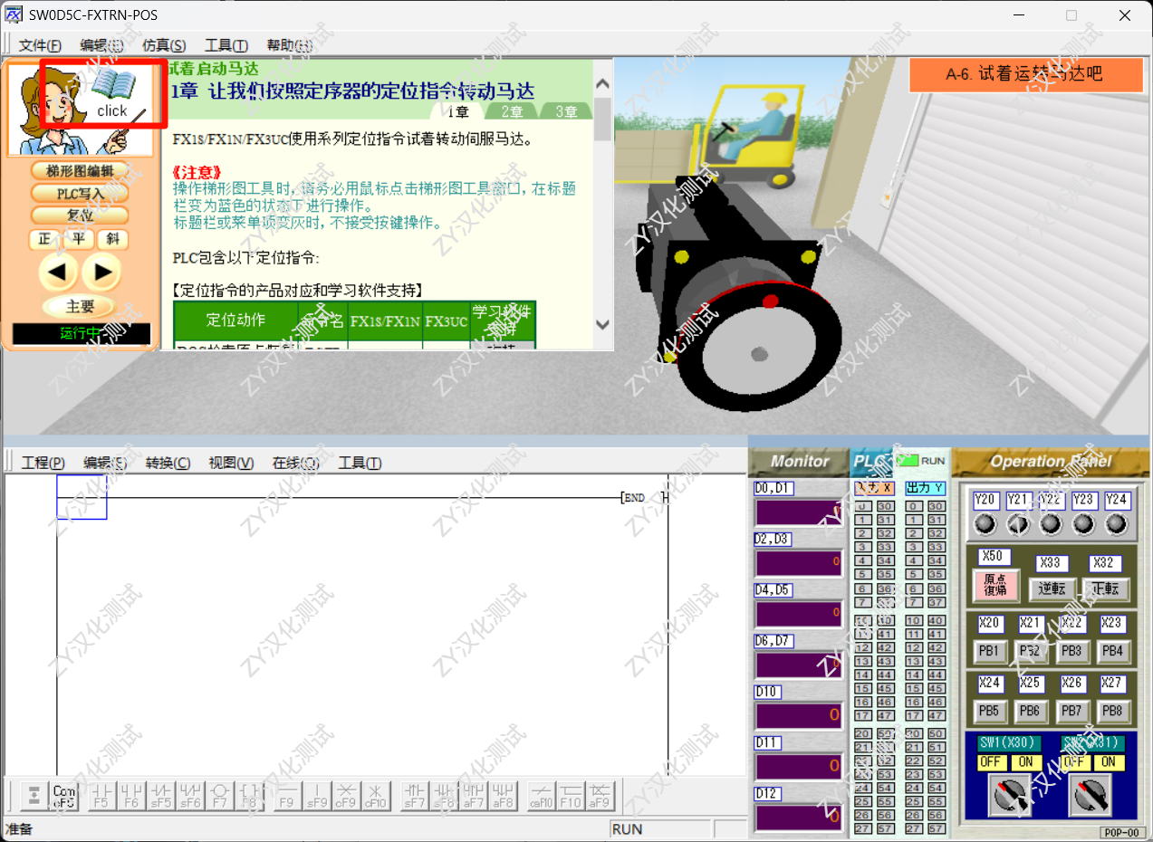The width and height of the screenshot is (1153, 842).
Task: Turn the SW2(X31) rotary switch
Action: [1091, 796]
